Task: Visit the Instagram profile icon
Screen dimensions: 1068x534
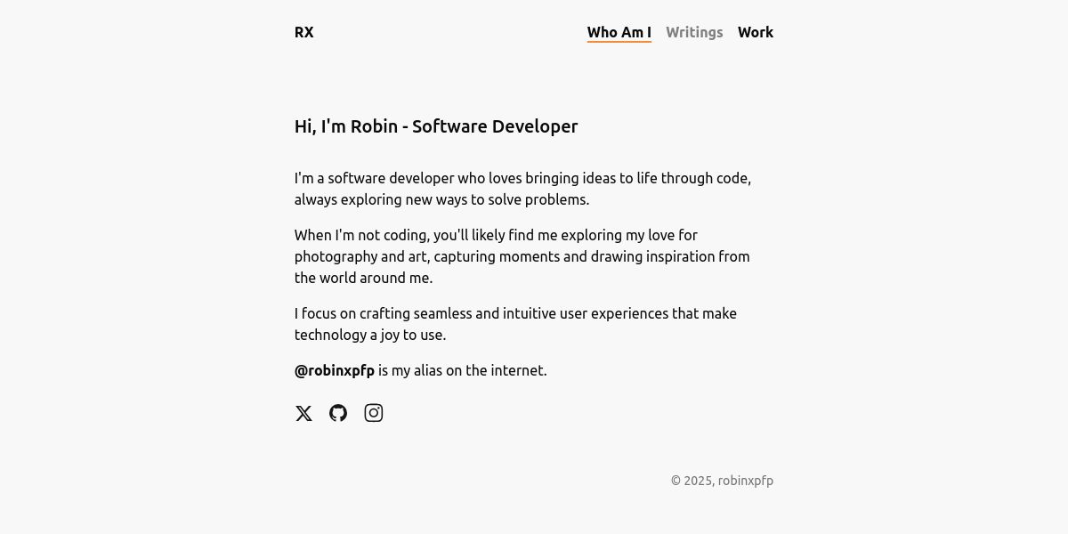Action: tap(374, 413)
